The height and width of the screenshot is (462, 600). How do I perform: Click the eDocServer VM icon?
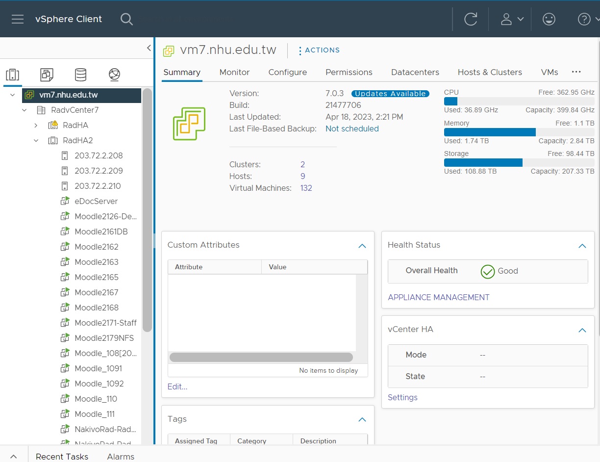pos(65,201)
